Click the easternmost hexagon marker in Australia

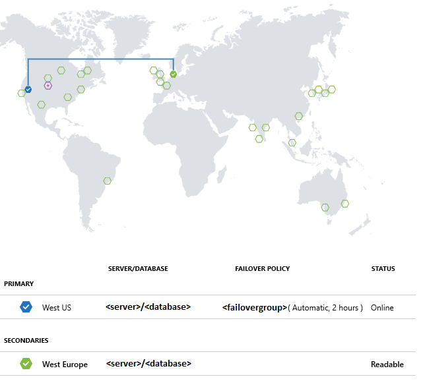344,204
